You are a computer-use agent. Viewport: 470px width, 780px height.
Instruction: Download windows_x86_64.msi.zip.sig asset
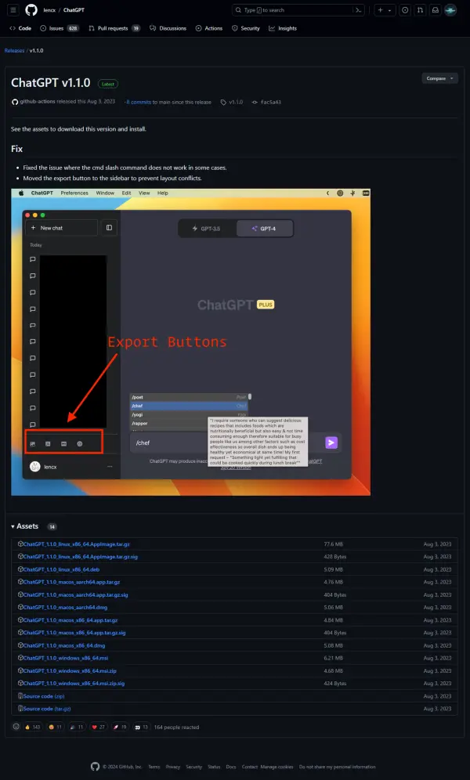[x=74, y=684]
